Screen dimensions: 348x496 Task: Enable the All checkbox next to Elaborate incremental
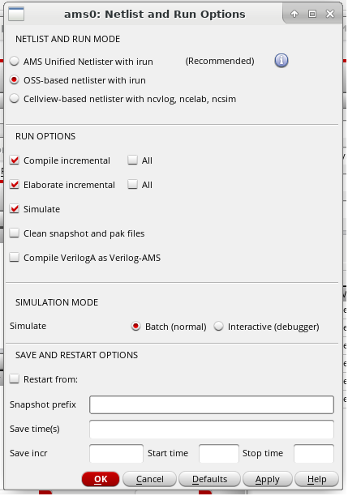(132, 185)
